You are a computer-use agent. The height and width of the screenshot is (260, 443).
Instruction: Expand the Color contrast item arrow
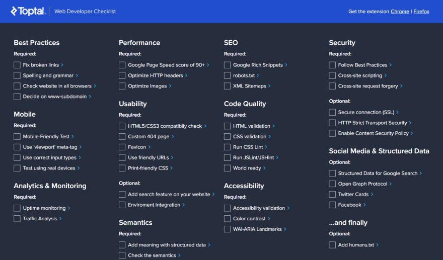tap(269, 219)
